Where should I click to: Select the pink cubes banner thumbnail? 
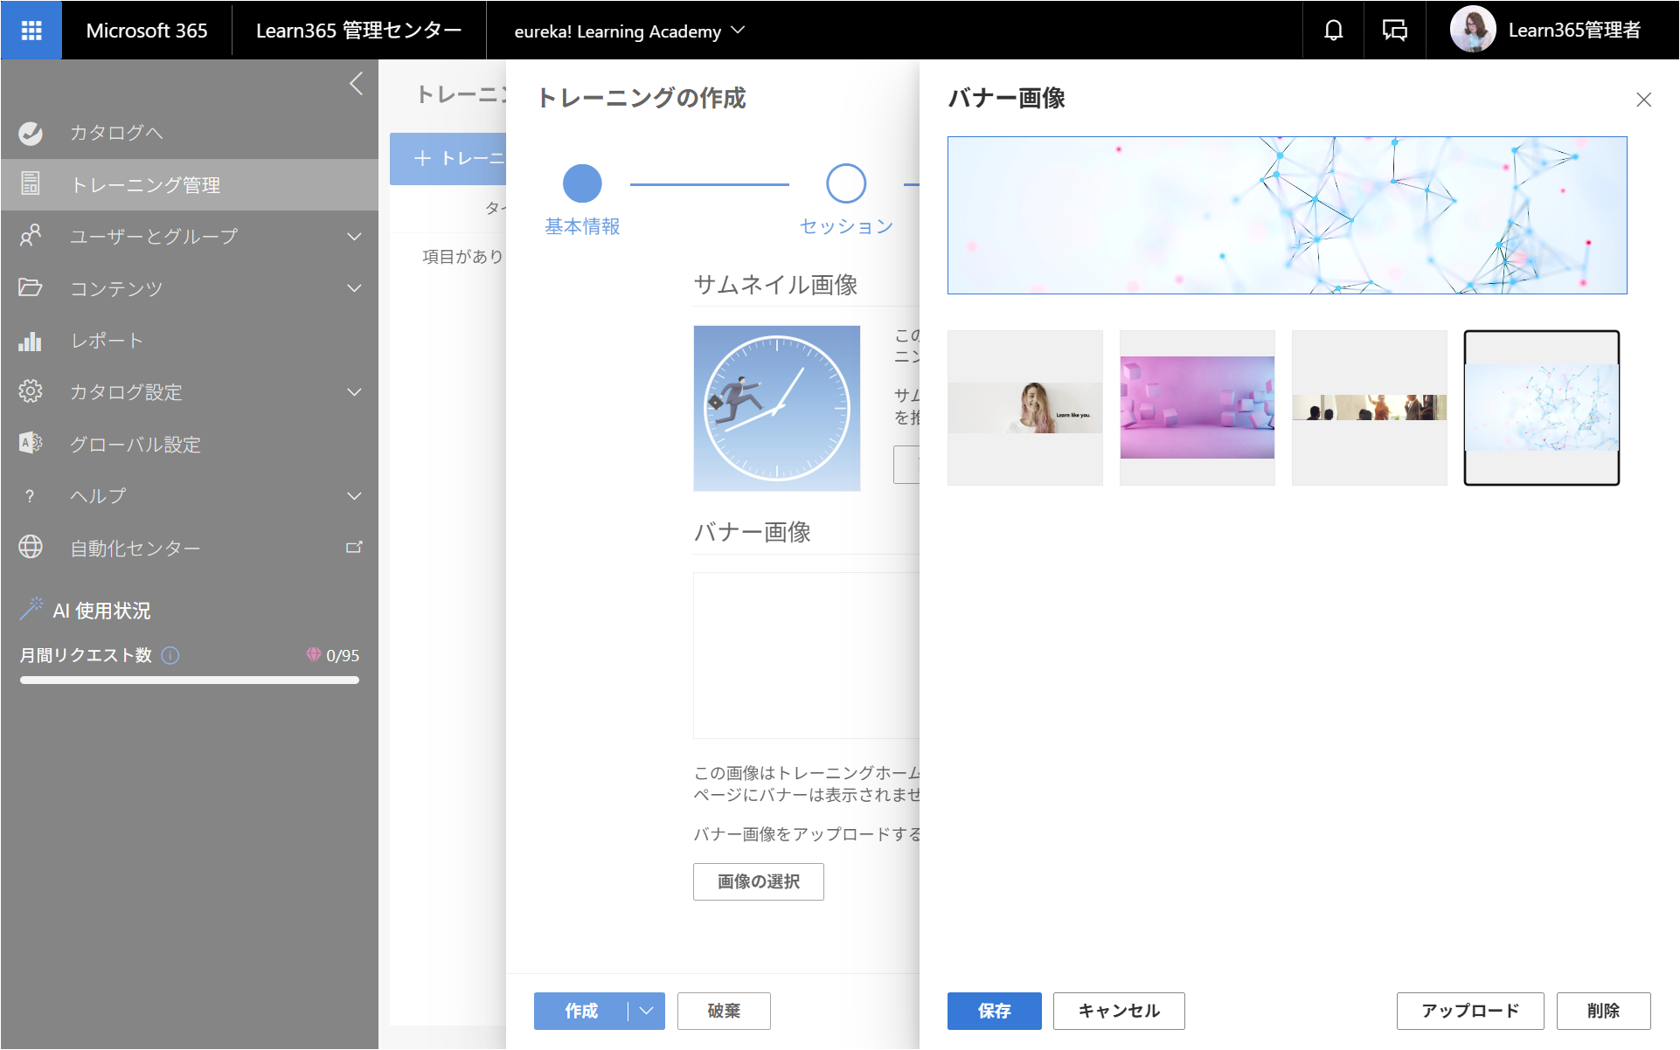coord(1198,408)
